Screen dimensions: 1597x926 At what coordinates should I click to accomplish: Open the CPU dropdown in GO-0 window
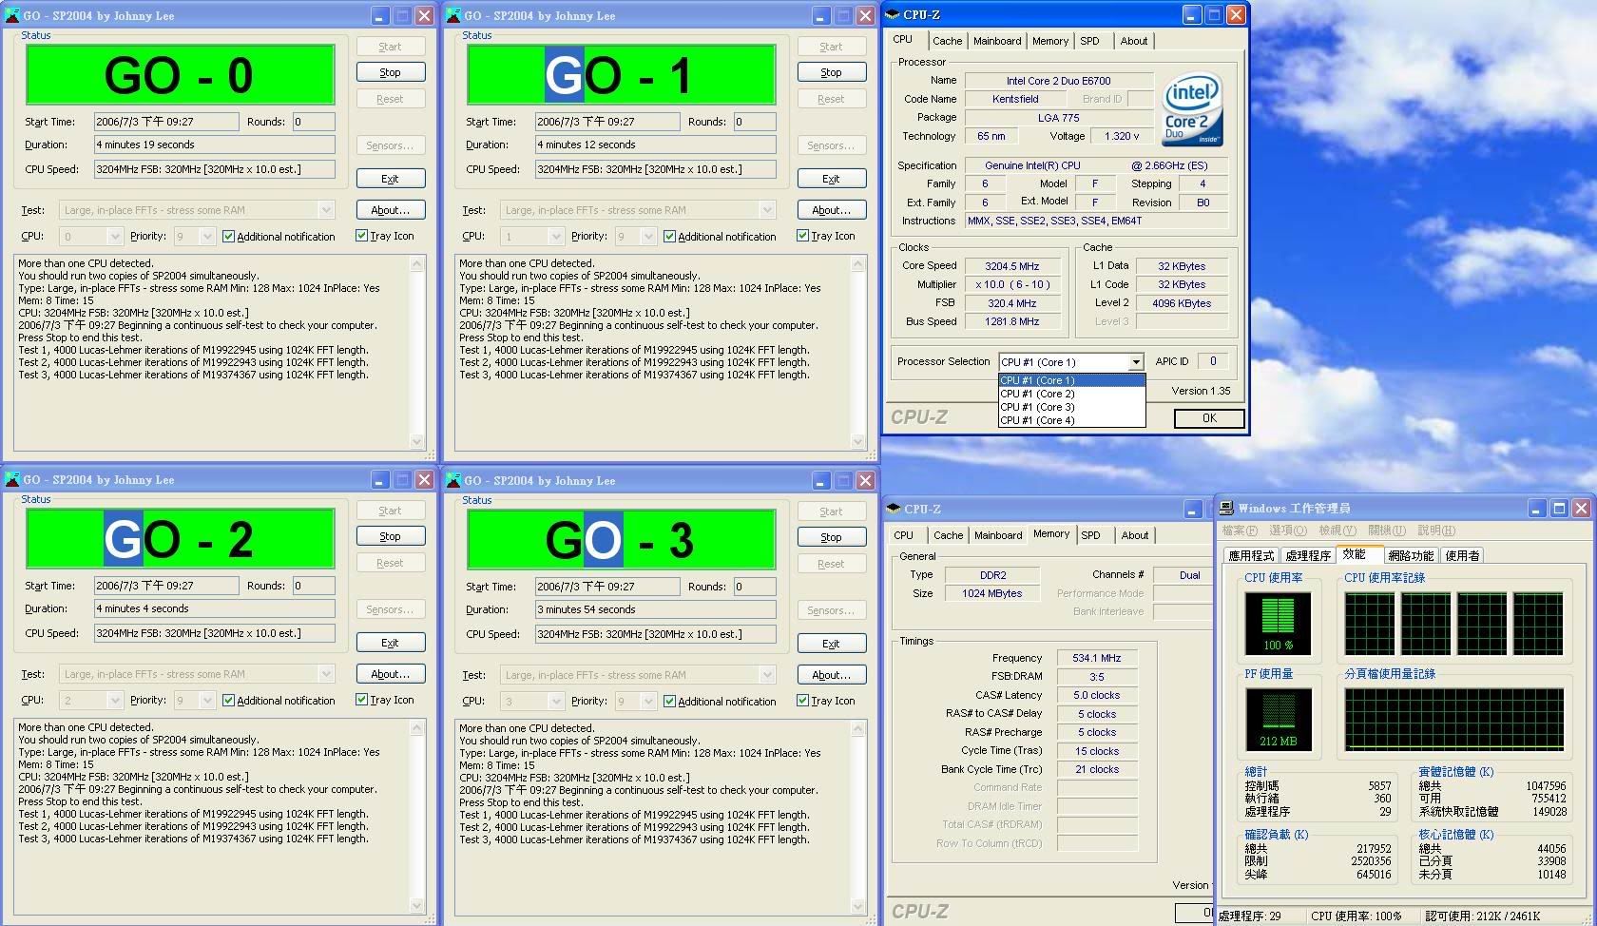pyautogui.click(x=115, y=236)
